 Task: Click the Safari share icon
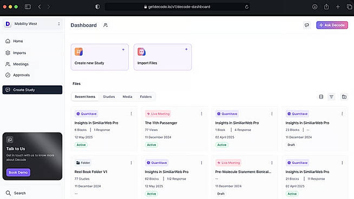click(326, 7)
